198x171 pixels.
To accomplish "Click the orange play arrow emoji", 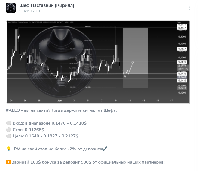I will (8, 162).
